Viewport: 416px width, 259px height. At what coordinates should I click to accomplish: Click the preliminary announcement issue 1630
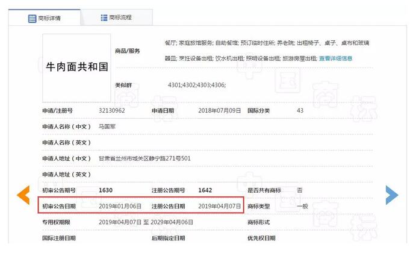[x=105, y=190]
